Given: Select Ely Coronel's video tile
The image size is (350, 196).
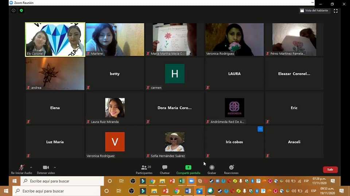Looking at the screenshot, I should point(55,39).
